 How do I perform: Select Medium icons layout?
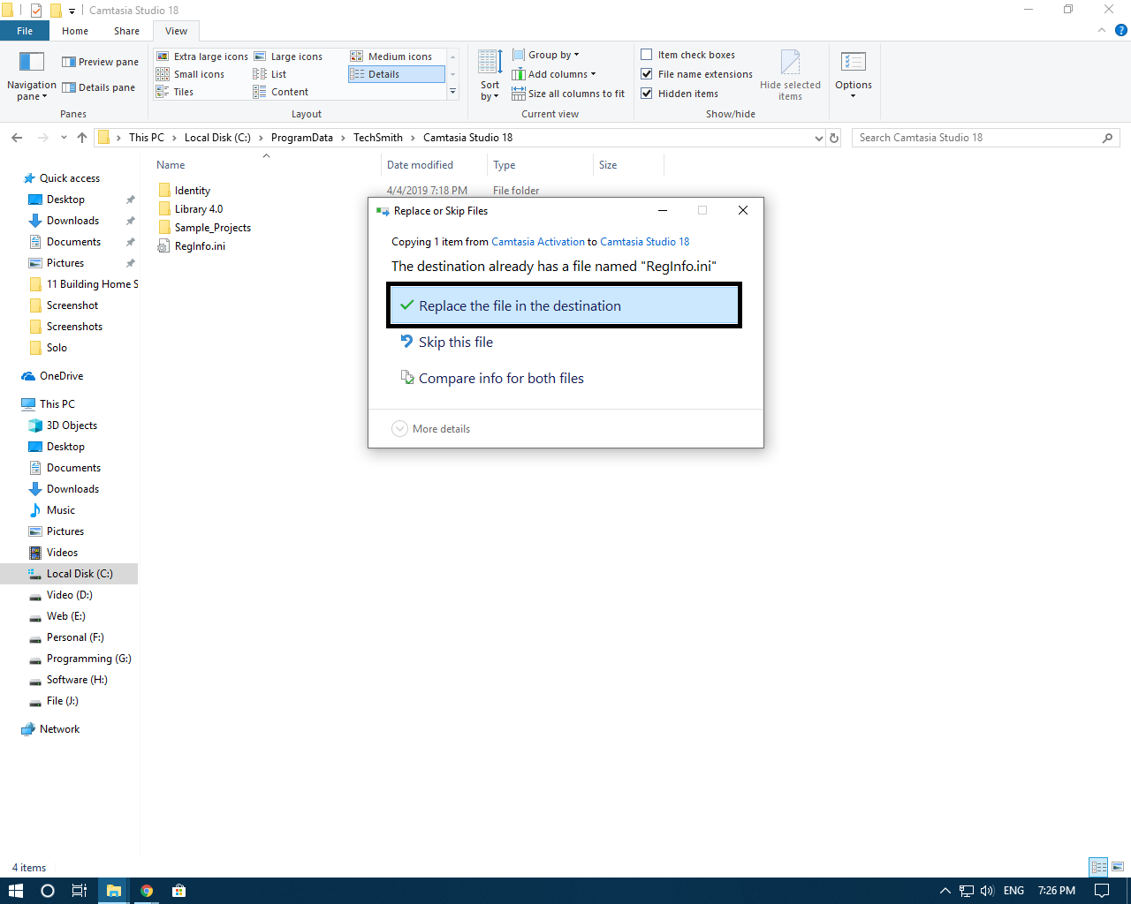391,56
